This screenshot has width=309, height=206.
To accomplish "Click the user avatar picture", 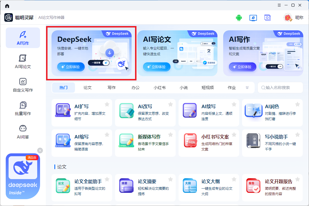I will [288, 17].
